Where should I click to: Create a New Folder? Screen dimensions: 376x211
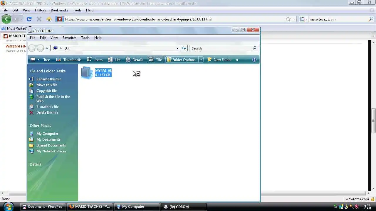[219, 59]
